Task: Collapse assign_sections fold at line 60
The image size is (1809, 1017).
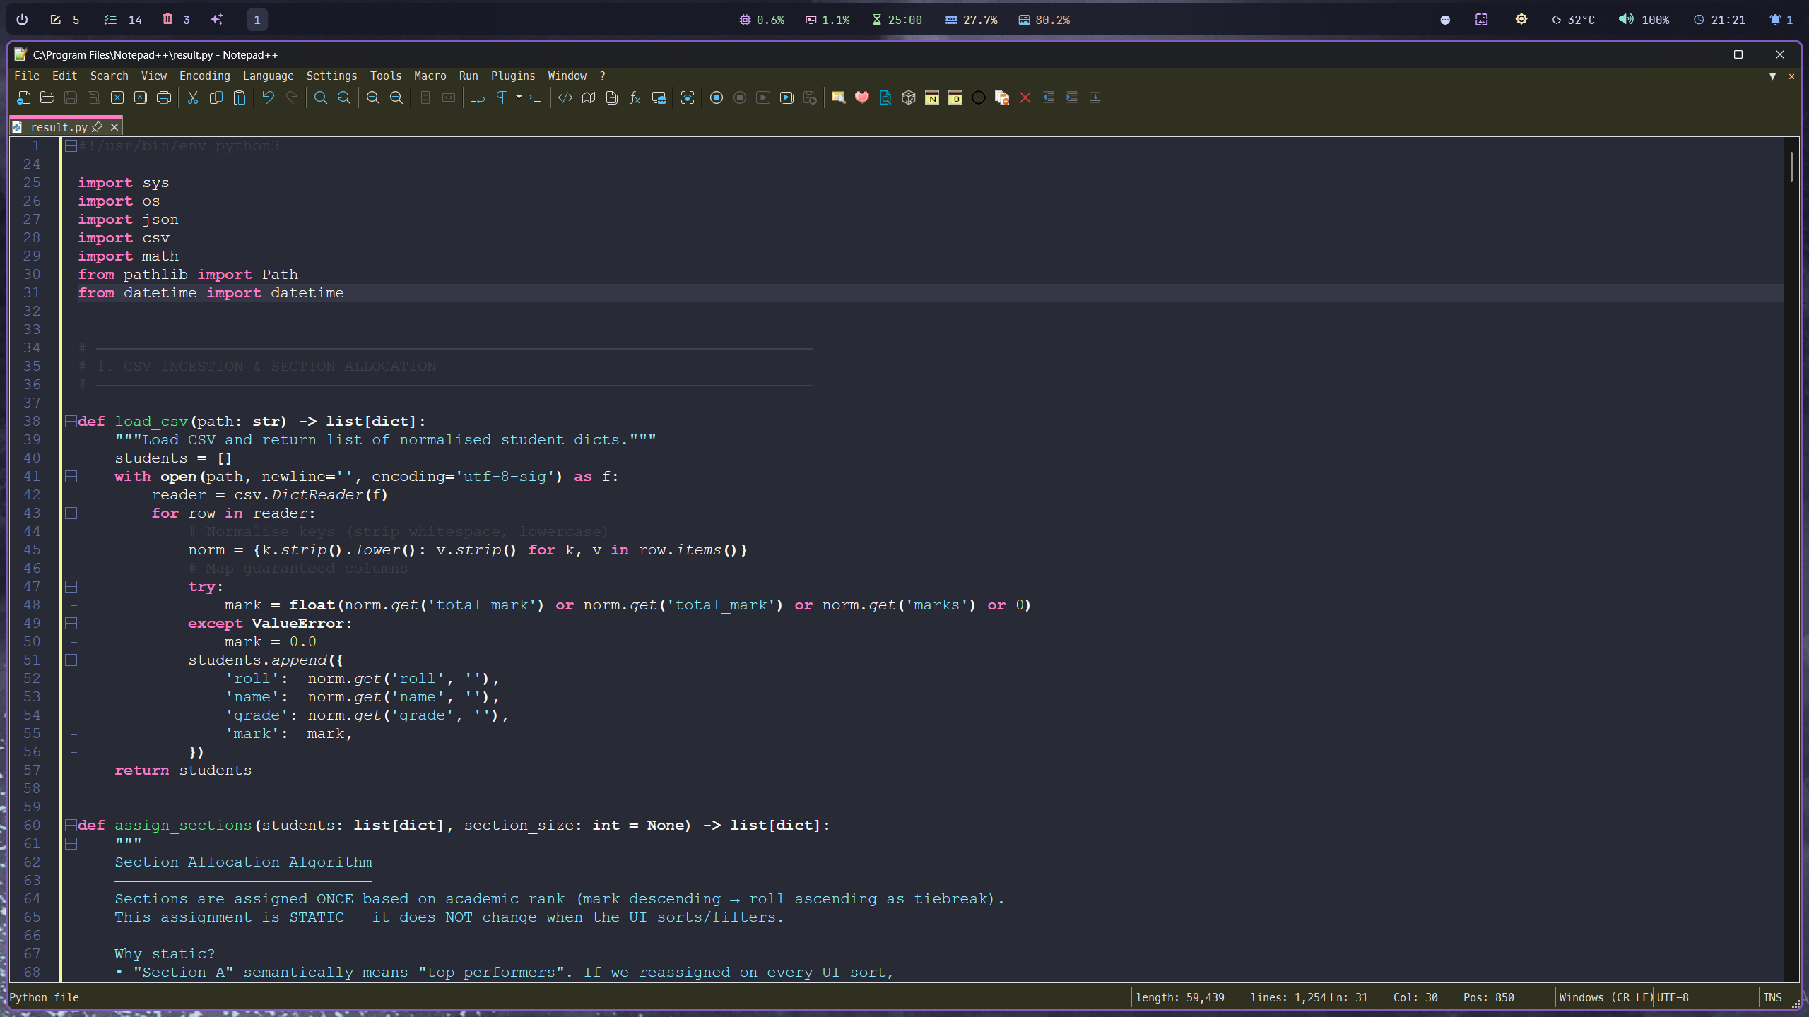Action: click(x=71, y=825)
